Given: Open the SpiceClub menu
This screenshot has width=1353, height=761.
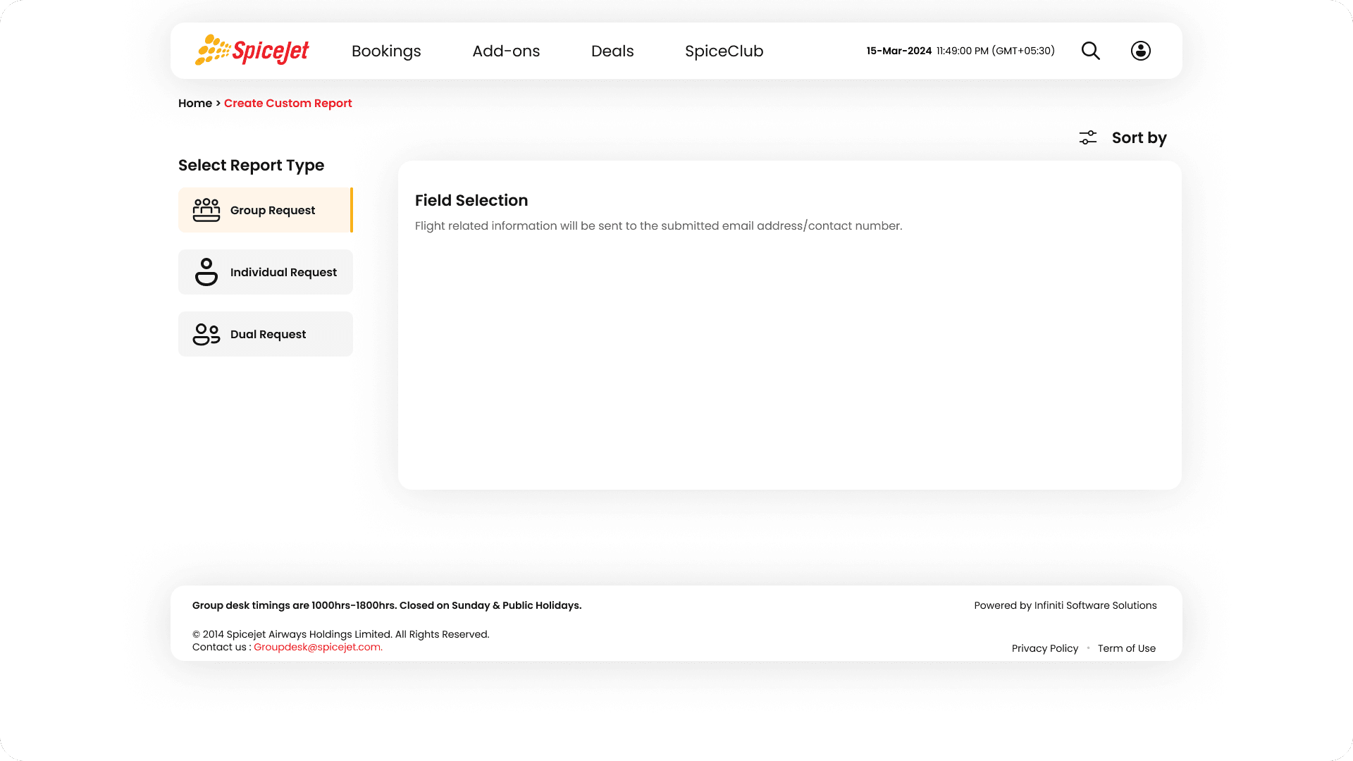Looking at the screenshot, I should [x=724, y=51].
